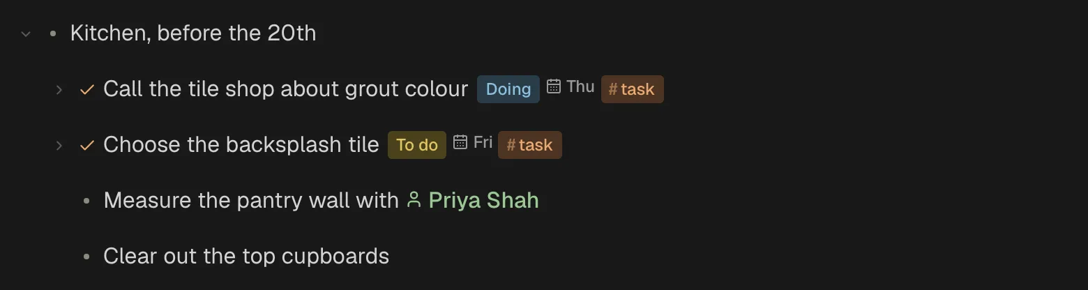Click the calendar icon next to Thu
Viewport: 1088px width, 290px height.
point(554,86)
